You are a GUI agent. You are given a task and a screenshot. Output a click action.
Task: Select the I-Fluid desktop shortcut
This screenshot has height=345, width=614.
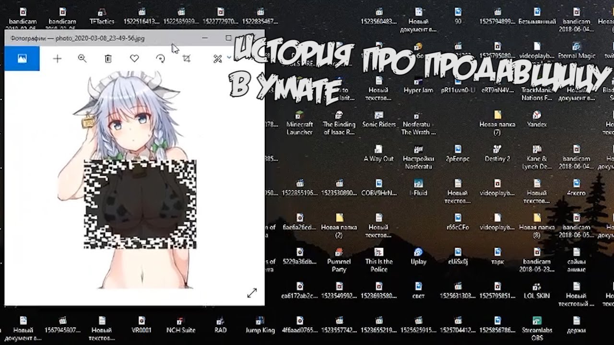point(418,188)
